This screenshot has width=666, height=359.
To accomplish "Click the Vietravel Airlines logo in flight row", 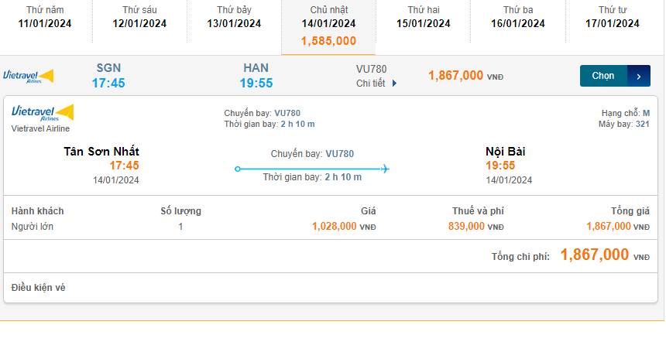I will click(x=29, y=76).
